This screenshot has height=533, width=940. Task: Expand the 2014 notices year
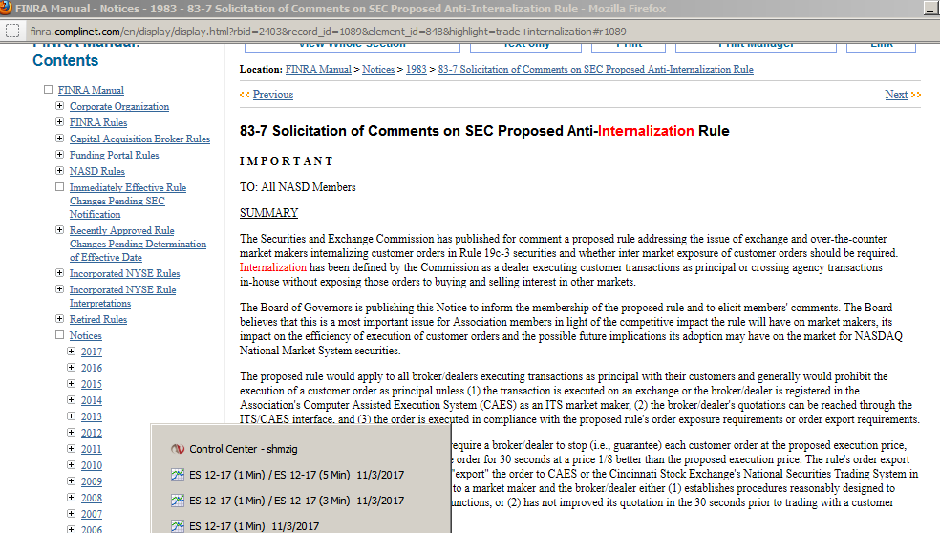pyautogui.click(x=71, y=399)
